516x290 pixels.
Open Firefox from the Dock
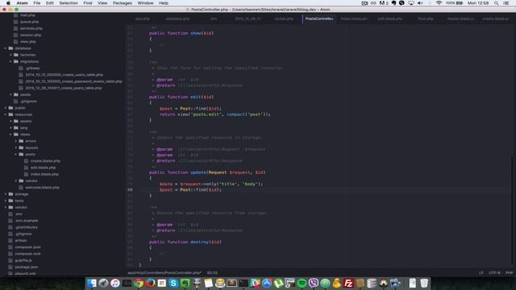point(151,283)
